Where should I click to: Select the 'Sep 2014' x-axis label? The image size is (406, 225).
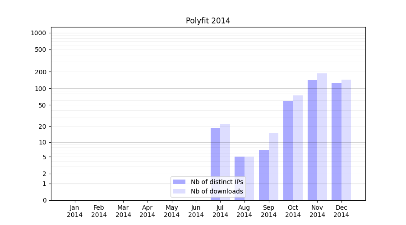(x=268, y=211)
